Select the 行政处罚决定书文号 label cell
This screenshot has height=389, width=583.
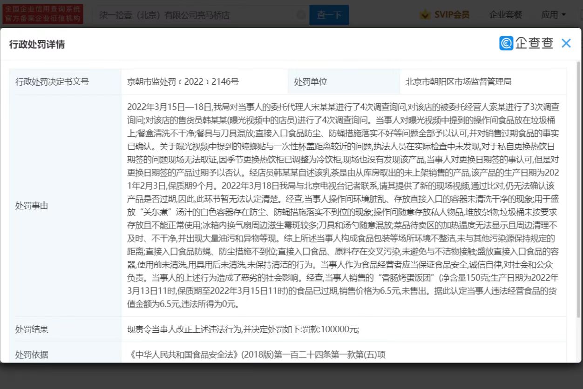(x=52, y=82)
